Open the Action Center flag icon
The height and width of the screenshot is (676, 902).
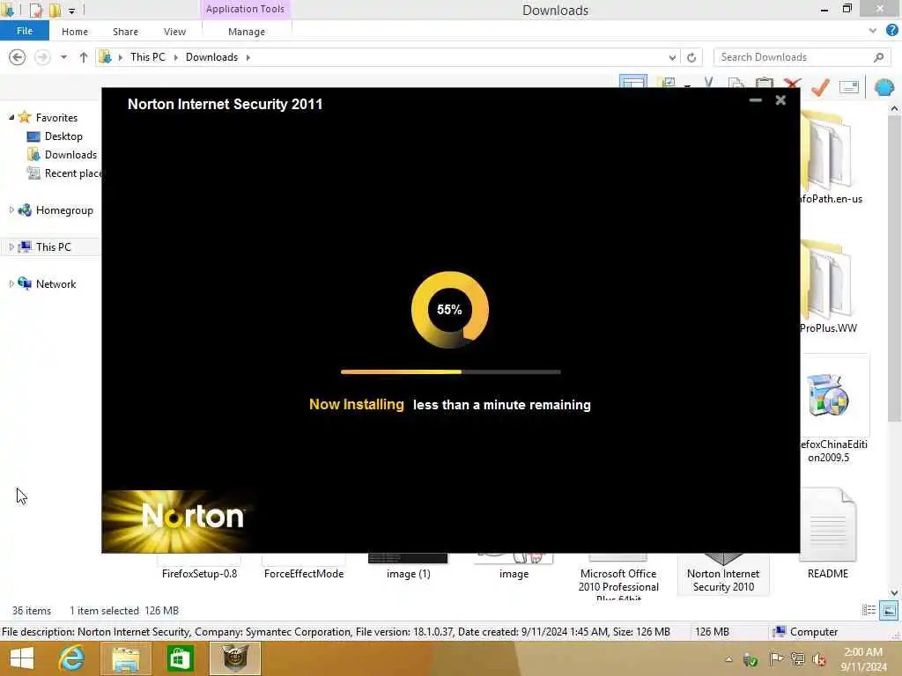click(775, 658)
